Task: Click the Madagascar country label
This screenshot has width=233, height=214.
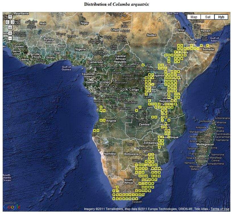Action: click(x=199, y=144)
